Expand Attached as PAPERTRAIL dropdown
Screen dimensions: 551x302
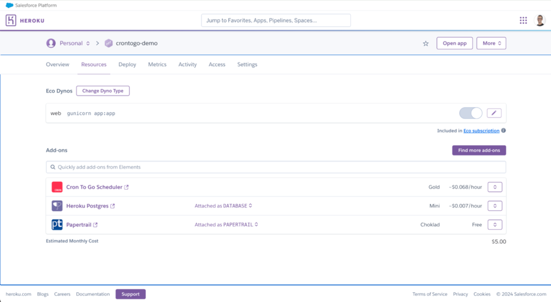pyautogui.click(x=227, y=224)
